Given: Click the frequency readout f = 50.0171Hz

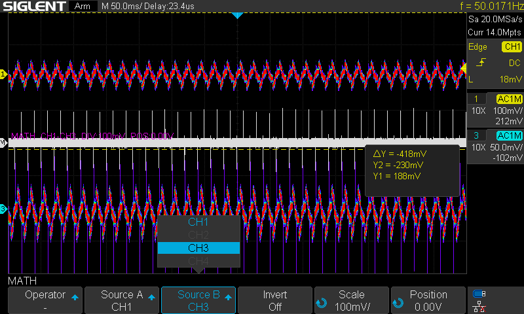Looking at the screenshot, I should coord(491,6).
